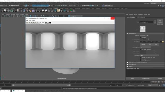
Task: Click the skeleton figure shelf icon
Action: tap(9, 11)
